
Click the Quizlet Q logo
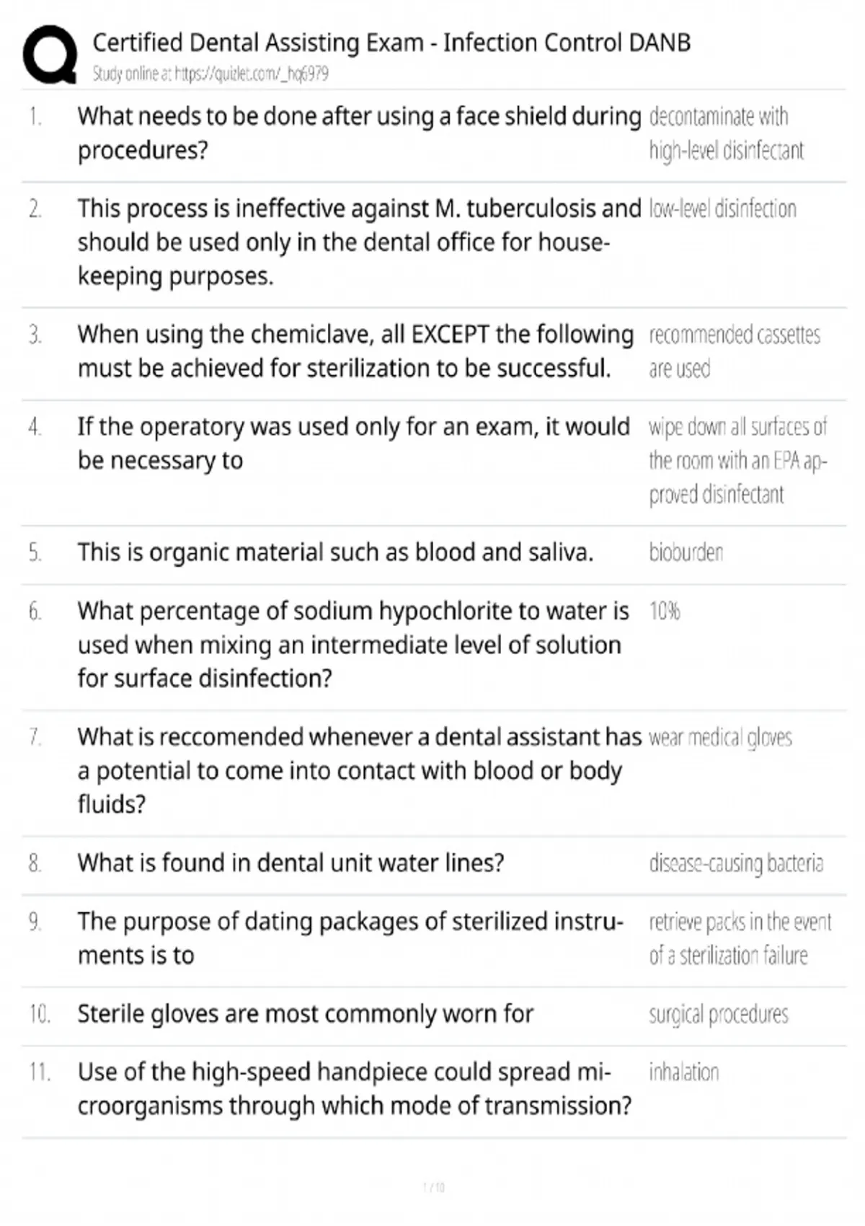click(x=50, y=55)
